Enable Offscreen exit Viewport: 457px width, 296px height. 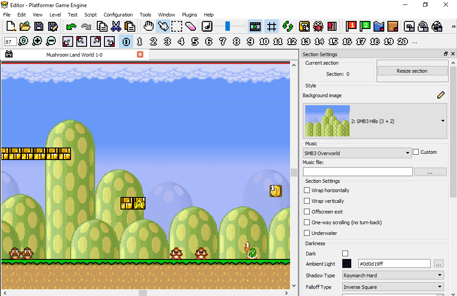(x=307, y=212)
